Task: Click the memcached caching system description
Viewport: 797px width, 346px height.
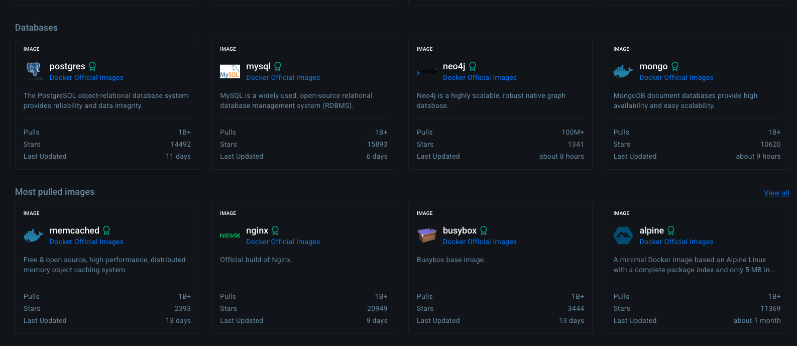Action: pyautogui.click(x=104, y=265)
